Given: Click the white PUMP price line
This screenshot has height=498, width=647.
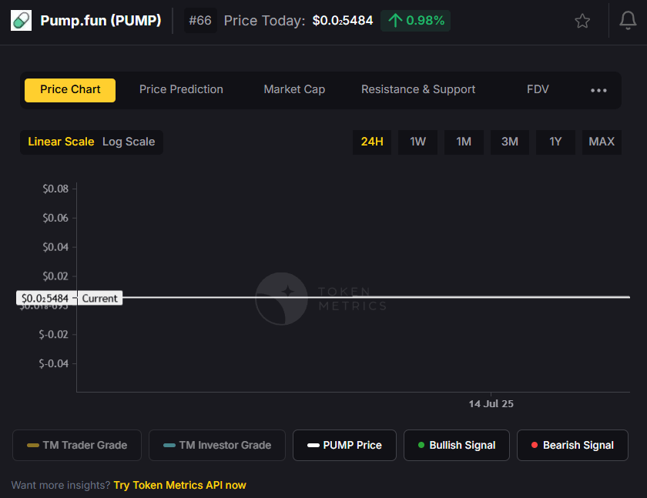Looking at the screenshot, I should pyautogui.click(x=376, y=297).
